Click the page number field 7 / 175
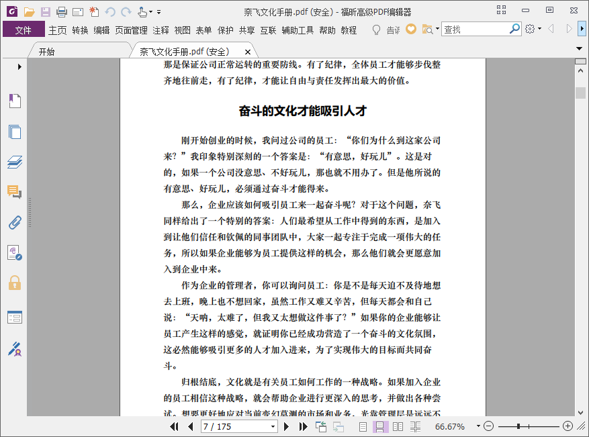589x437 pixels. pos(235,426)
